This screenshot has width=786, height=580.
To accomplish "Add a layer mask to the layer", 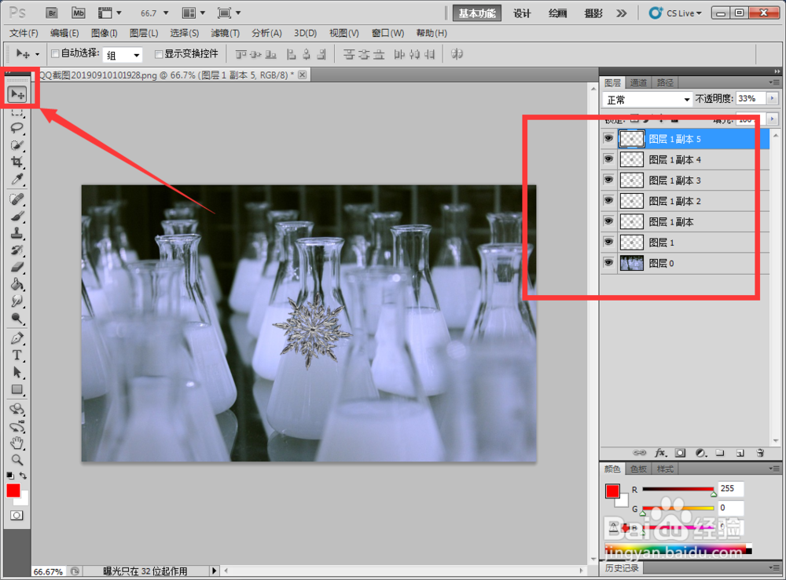I will click(681, 453).
